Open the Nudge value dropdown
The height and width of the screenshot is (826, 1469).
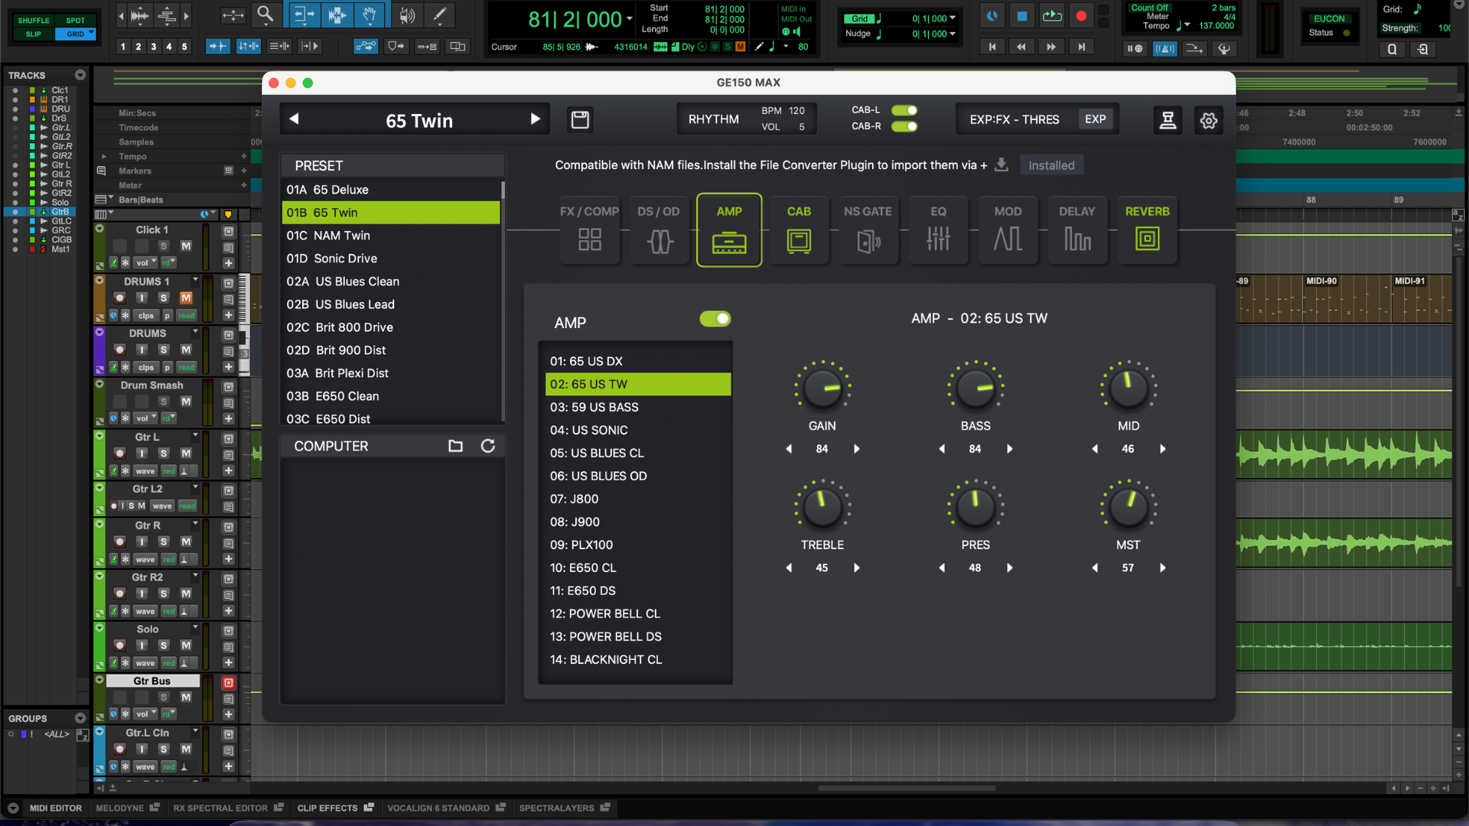click(953, 34)
